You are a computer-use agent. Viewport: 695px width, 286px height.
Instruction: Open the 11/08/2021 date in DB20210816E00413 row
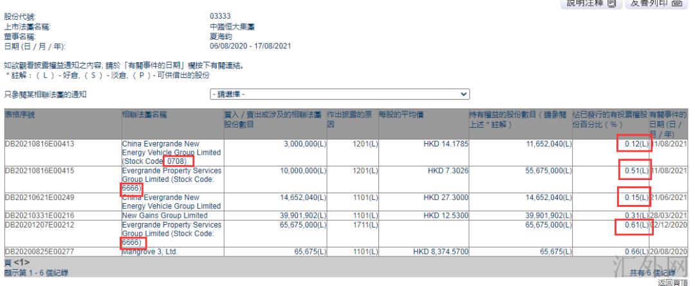coord(669,144)
